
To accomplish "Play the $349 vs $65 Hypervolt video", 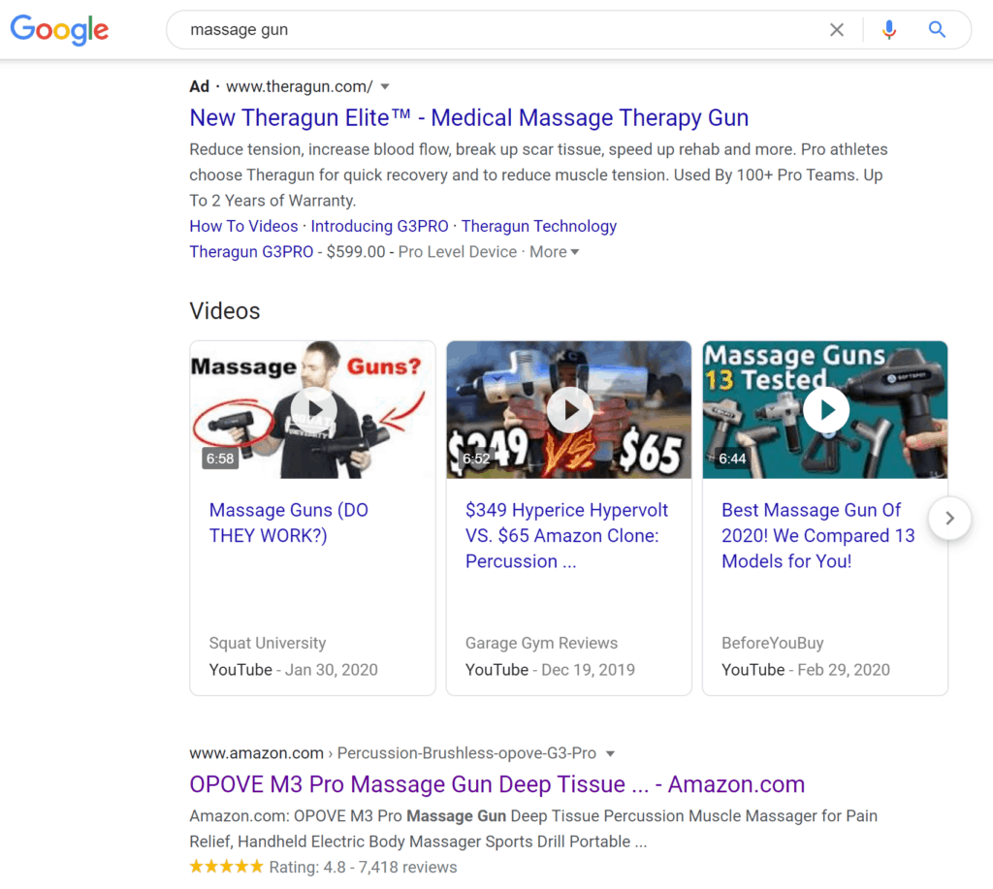I will click(x=568, y=410).
